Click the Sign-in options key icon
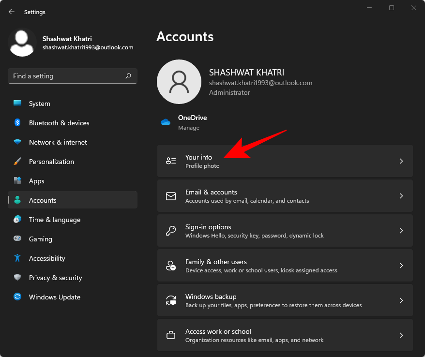425x357 pixels. pyautogui.click(x=170, y=231)
